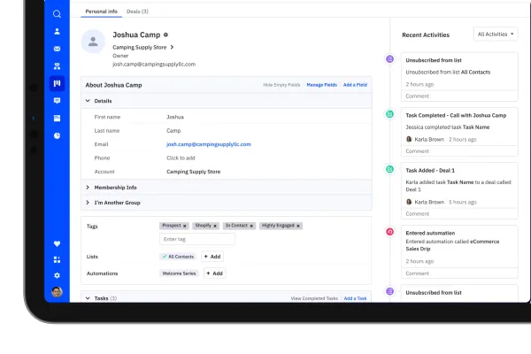Viewport: 531px width, 354px height.
Task: Open the All Activities dropdown
Action: click(x=496, y=35)
